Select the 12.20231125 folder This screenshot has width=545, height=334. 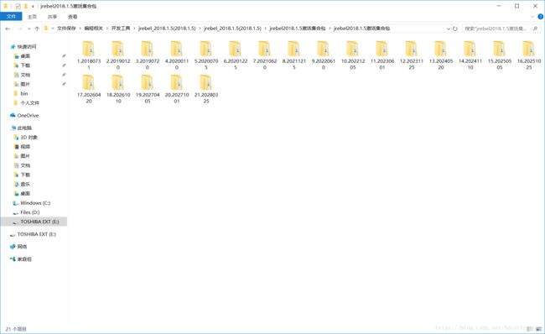click(x=411, y=55)
